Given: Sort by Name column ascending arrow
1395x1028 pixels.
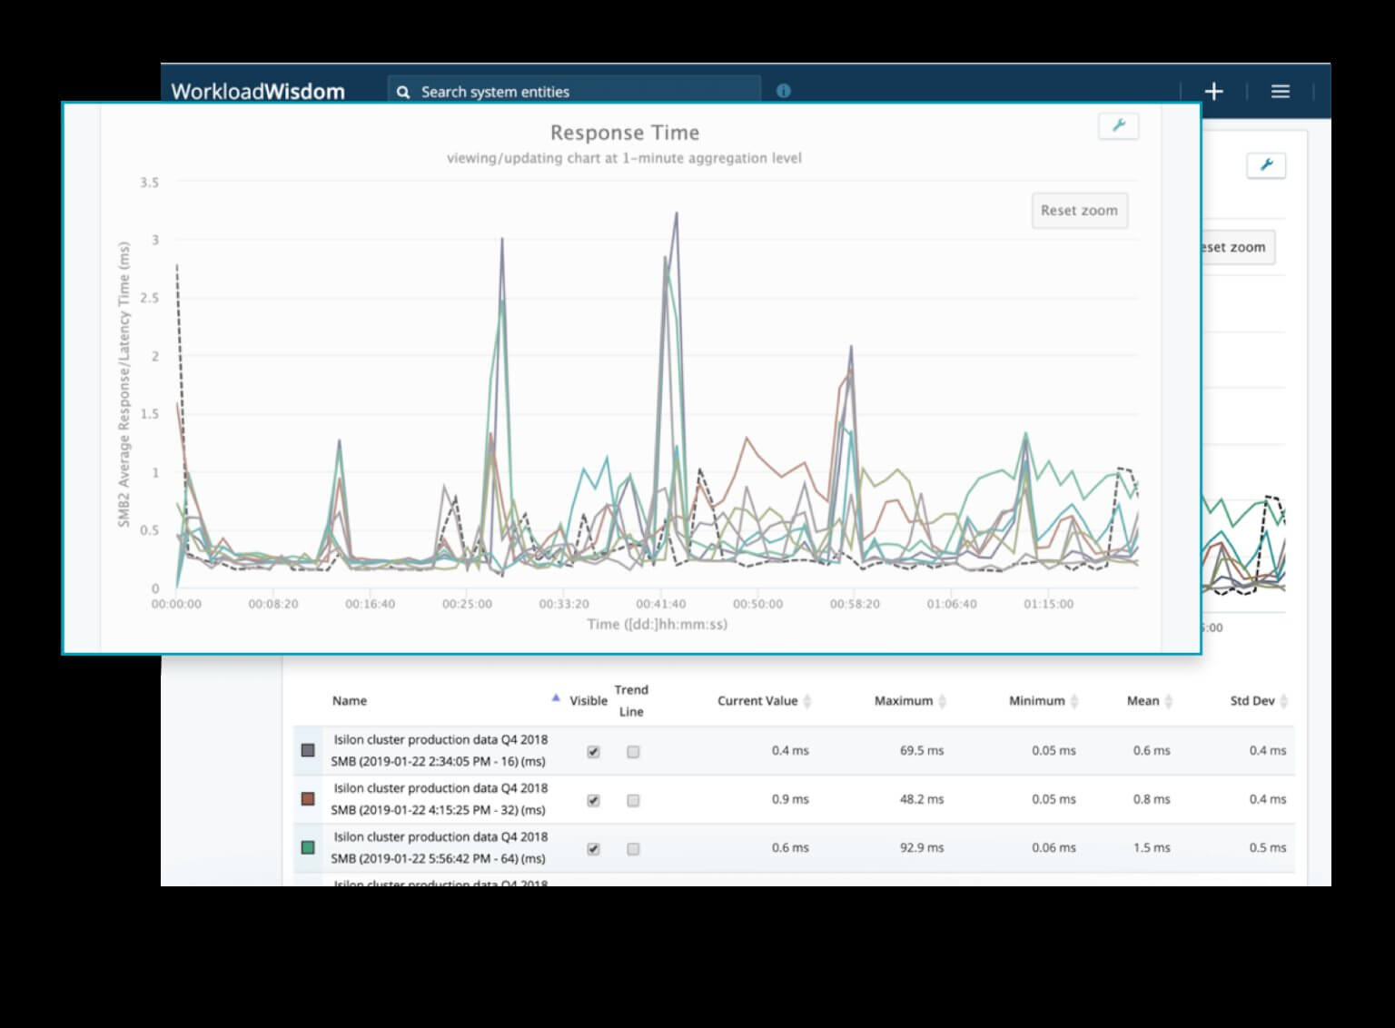Looking at the screenshot, I should [556, 698].
